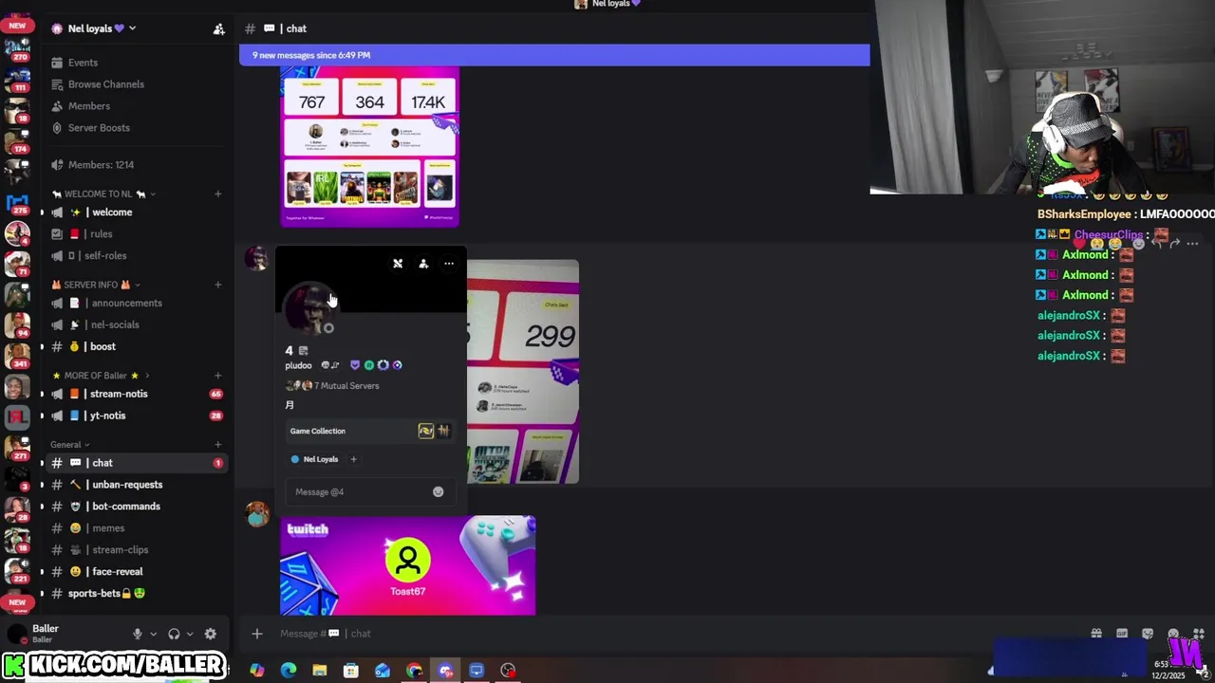
Task: Collapse the WELCOME TO NL category
Action: [x=104, y=194]
